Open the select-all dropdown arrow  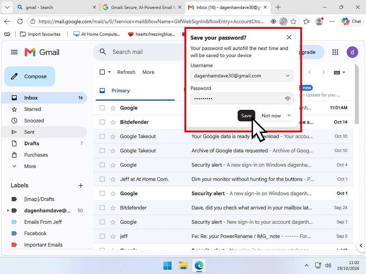[109, 72]
